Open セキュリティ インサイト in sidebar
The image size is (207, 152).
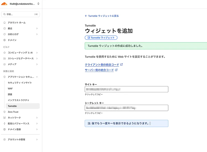point(20,83)
